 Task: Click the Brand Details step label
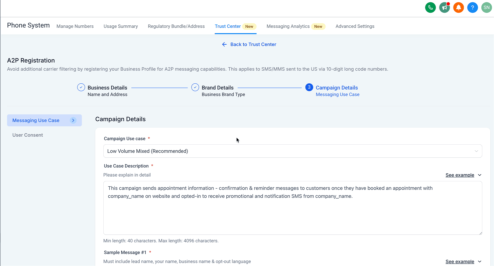pyautogui.click(x=218, y=88)
